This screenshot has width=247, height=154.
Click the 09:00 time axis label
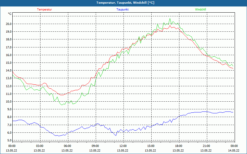point(95,146)
